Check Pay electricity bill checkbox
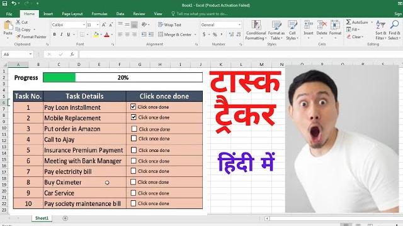Image resolution: width=403 pixels, height=226 pixels. pos(133,171)
